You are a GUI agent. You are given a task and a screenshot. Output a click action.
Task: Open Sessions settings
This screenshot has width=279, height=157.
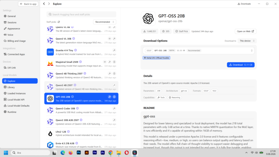[20, 22]
